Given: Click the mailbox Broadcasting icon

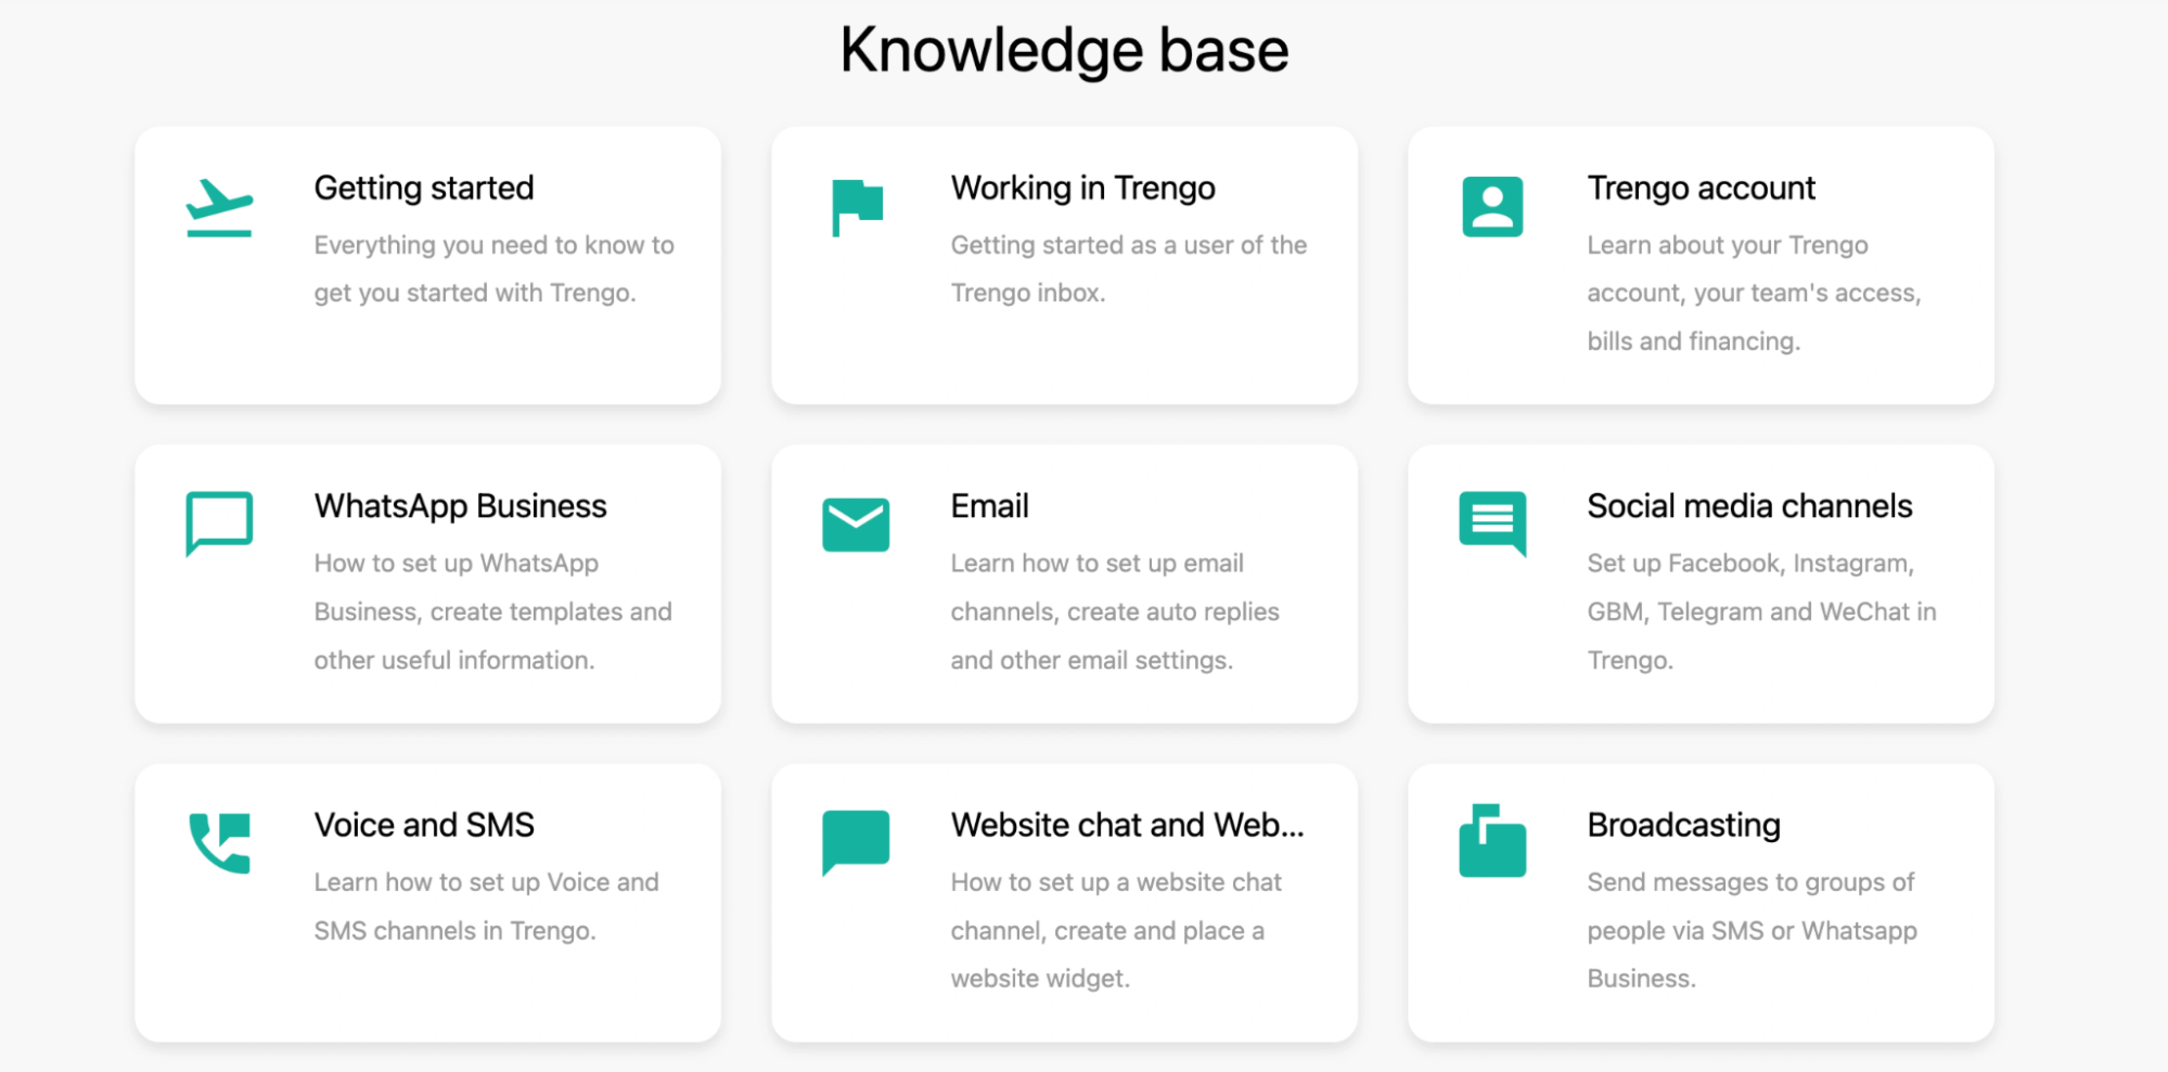Looking at the screenshot, I should coord(1492,842).
